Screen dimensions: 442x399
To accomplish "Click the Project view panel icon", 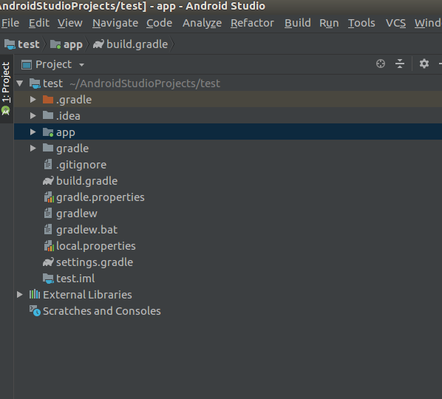I will [x=27, y=64].
